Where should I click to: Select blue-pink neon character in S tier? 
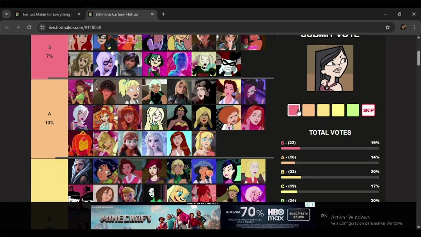179,64
